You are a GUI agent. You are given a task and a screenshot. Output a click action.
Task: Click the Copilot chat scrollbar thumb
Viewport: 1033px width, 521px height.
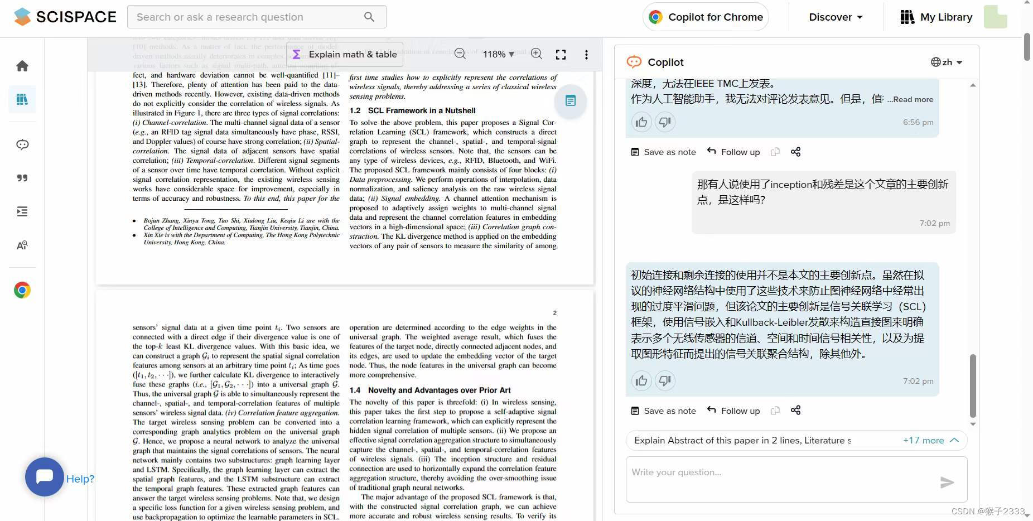pos(973,385)
